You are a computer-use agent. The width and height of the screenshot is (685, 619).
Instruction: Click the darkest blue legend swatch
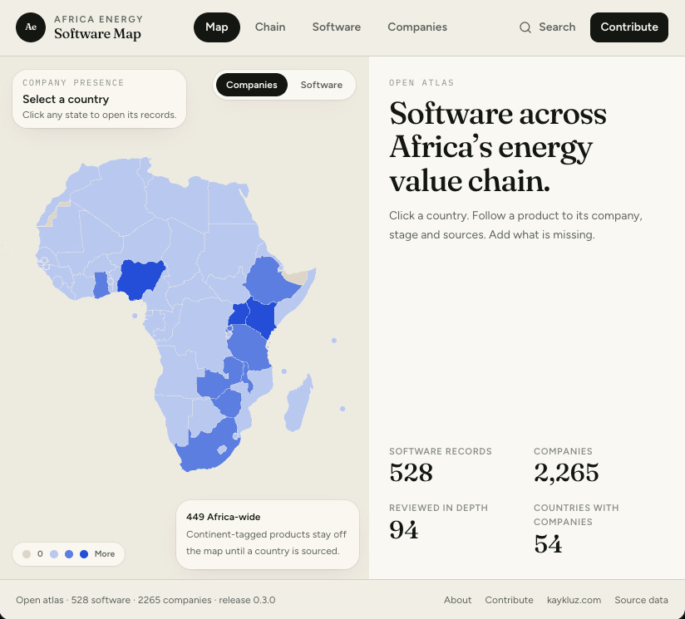(84, 554)
